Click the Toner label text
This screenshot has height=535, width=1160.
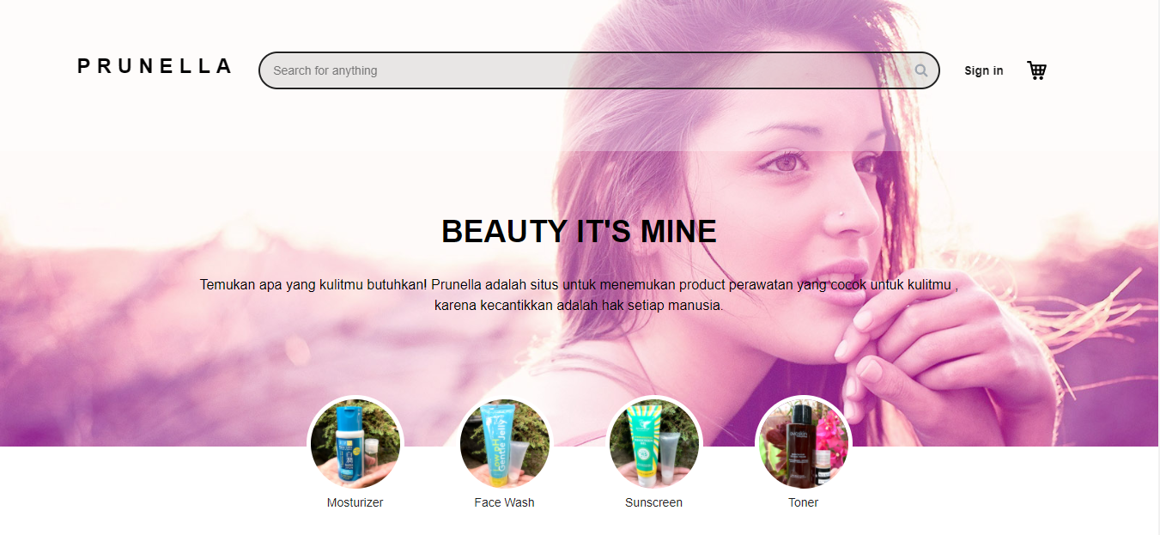coord(803,502)
